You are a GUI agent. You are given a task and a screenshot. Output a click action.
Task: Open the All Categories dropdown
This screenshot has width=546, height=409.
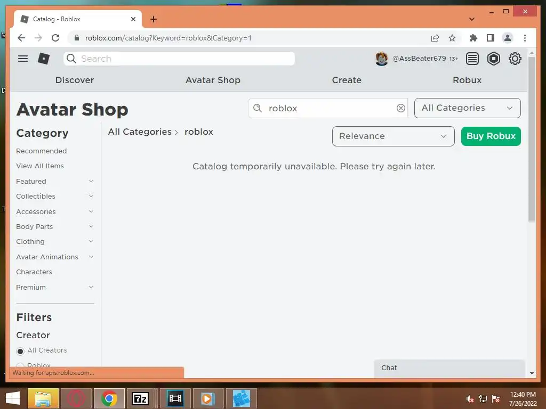pos(467,108)
